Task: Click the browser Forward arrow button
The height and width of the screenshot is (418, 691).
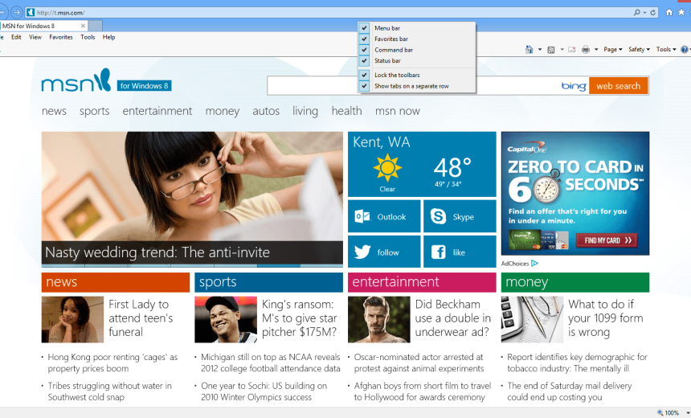Action: (17, 12)
